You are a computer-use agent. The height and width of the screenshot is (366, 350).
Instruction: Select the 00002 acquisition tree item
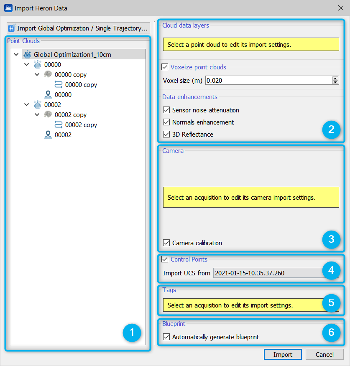pos(53,104)
